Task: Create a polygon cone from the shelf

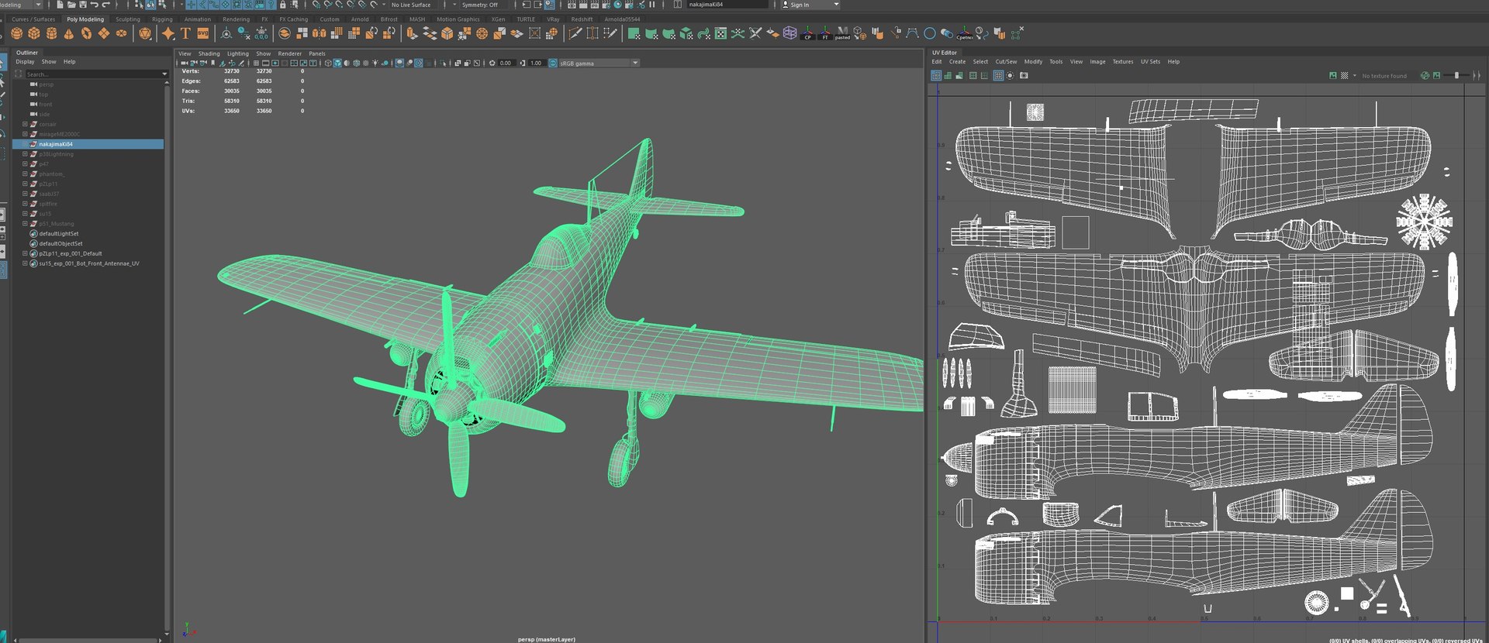Action: coord(69,33)
